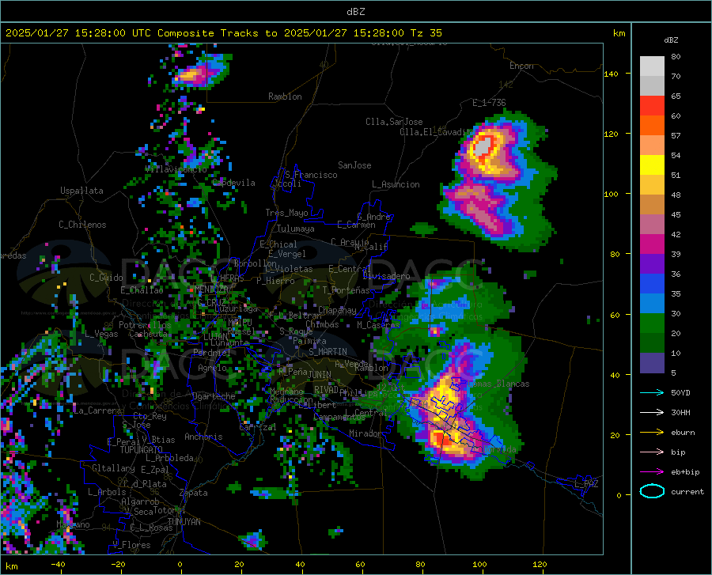Click the 'Divisadero' map label
Viewport: 712px width, 575px height.
tap(386, 276)
